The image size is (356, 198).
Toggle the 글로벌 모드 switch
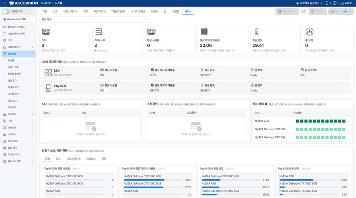click(7, 11)
